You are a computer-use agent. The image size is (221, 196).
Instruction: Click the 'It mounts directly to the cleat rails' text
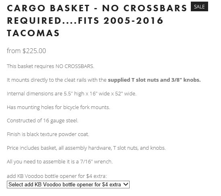click(47, 80)
